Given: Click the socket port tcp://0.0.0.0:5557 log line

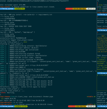Looking at the screenshot, I should 24,65.
